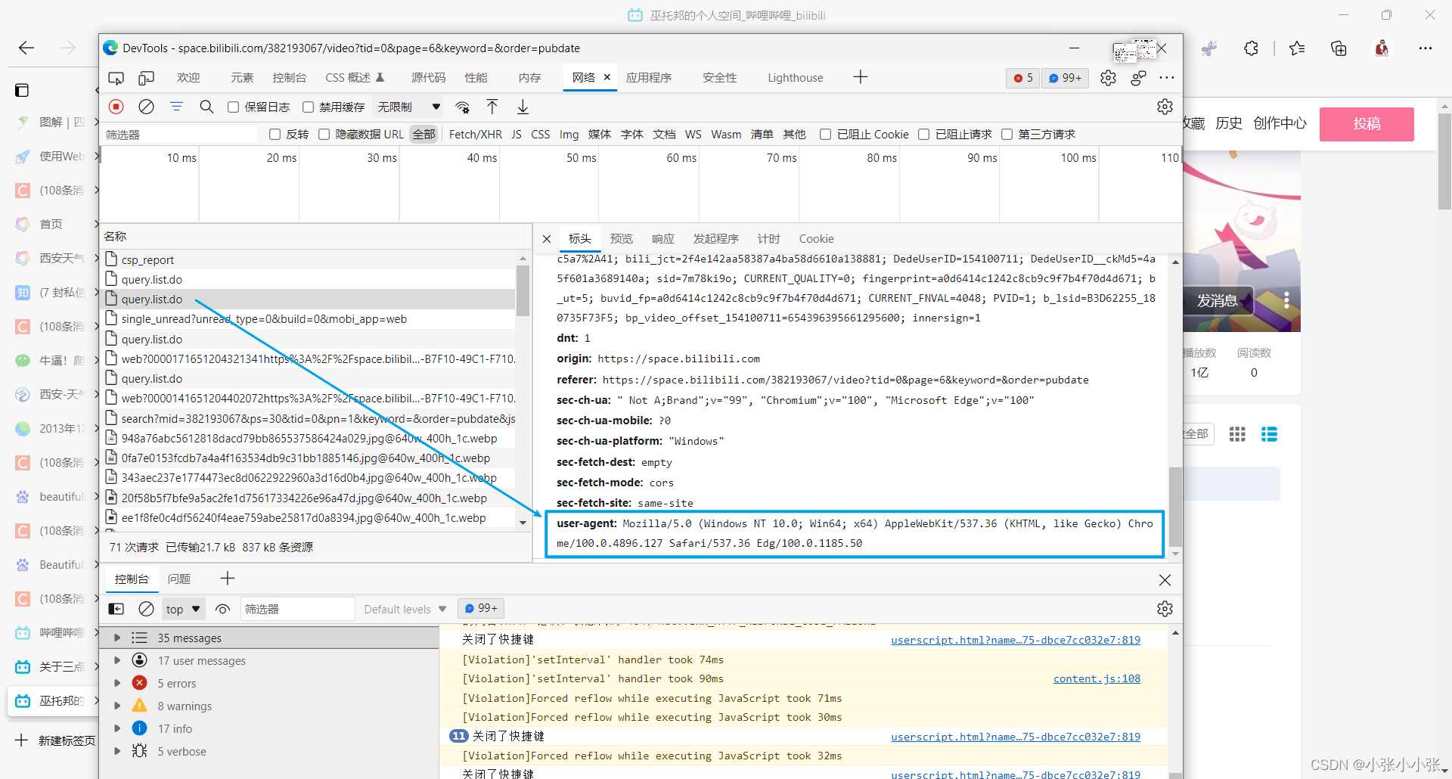
Task: Toggle the network filter icon
Action: 176,107
